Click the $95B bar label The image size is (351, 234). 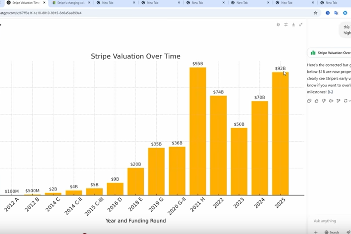pos(198,64)
